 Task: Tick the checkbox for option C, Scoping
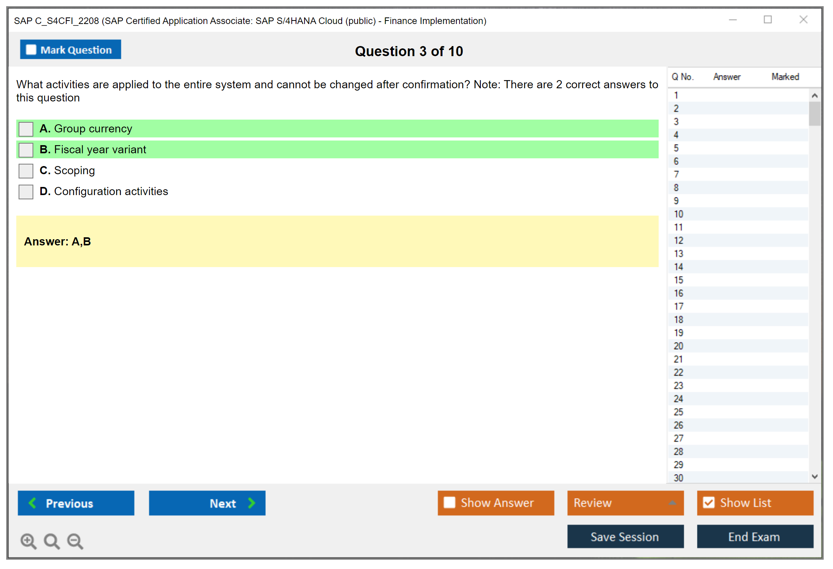click(26, 171)
